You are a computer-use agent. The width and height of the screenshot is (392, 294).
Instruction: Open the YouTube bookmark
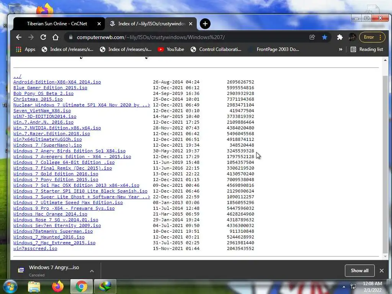171,49
